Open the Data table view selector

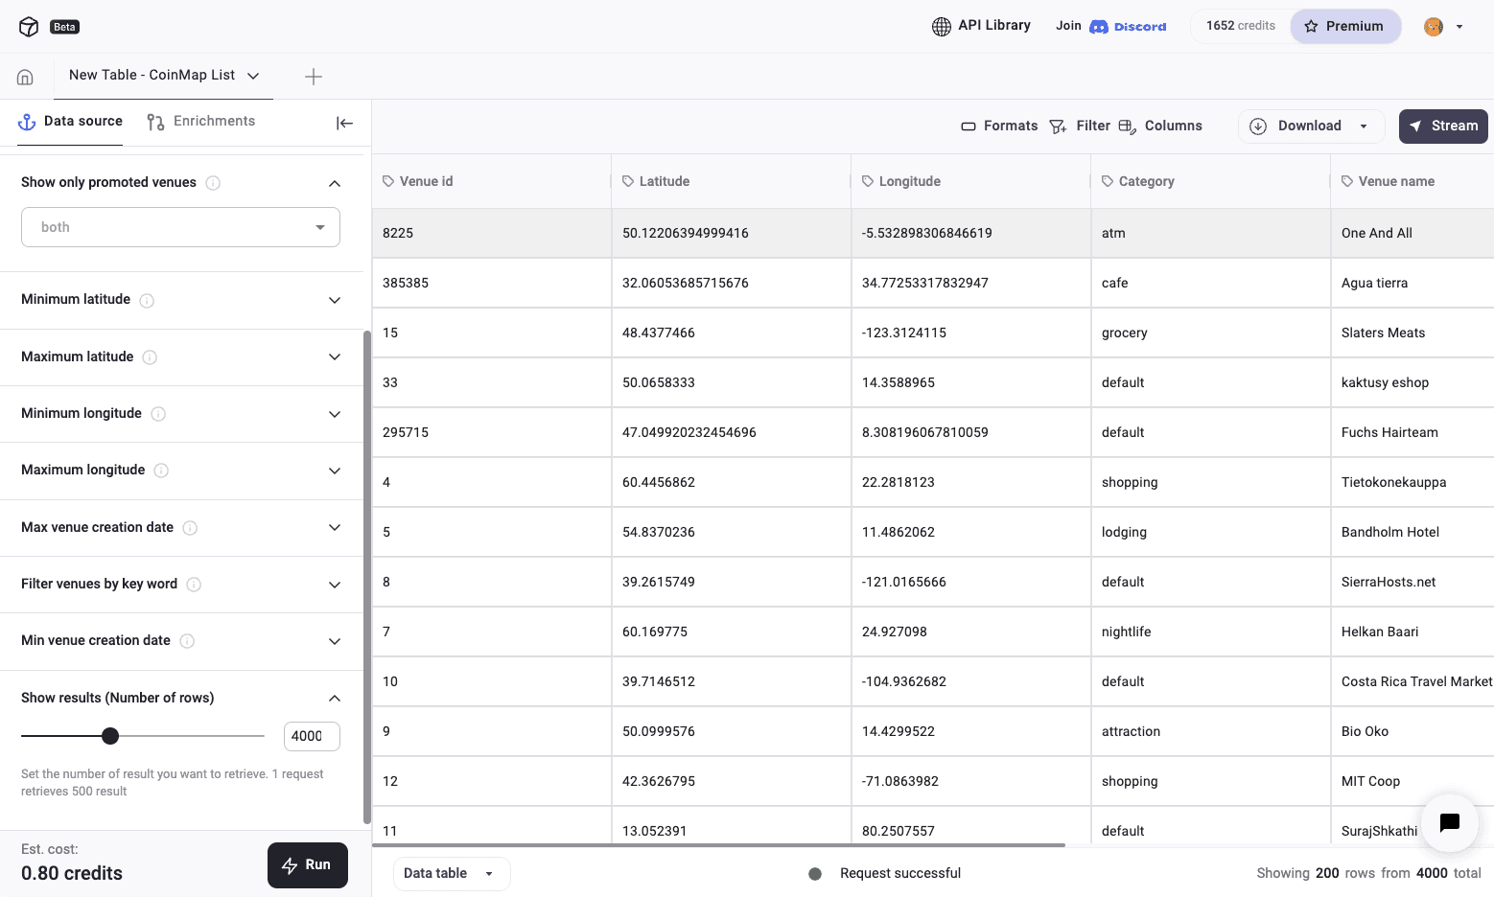pos(451,873)
